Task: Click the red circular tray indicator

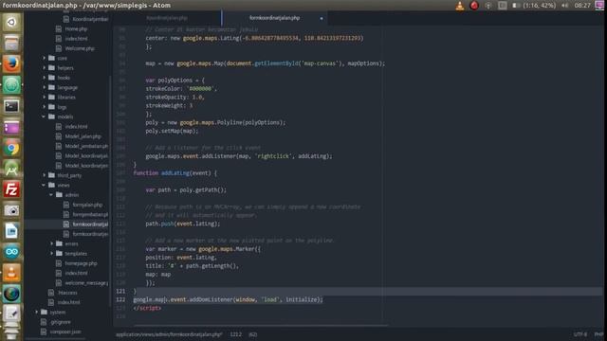Action: coord(474,6)
